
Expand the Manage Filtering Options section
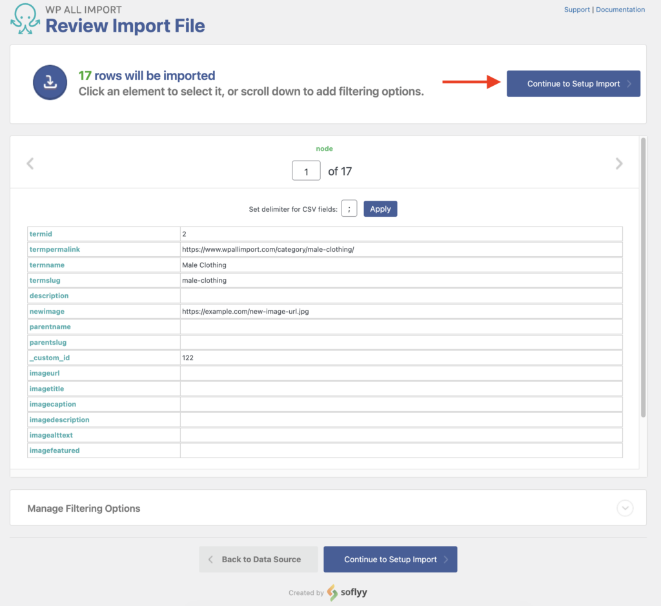coord(624,508)
